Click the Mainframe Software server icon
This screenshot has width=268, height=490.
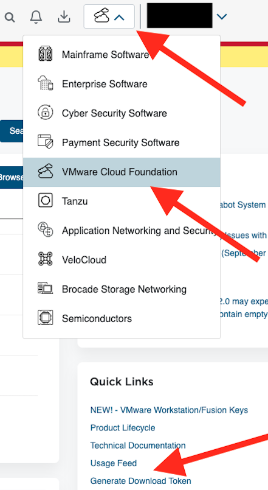pyautogui.click(x=45, y=55)
